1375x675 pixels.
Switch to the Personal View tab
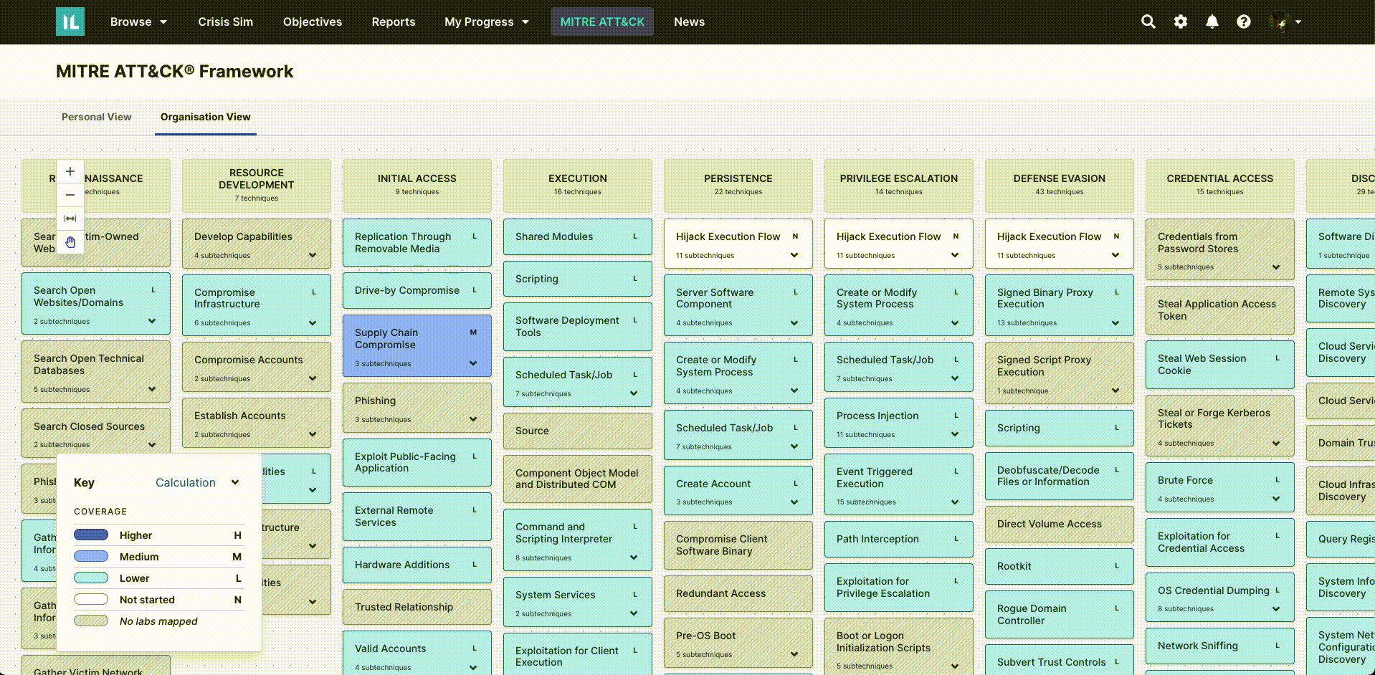[x=96, y=117]
